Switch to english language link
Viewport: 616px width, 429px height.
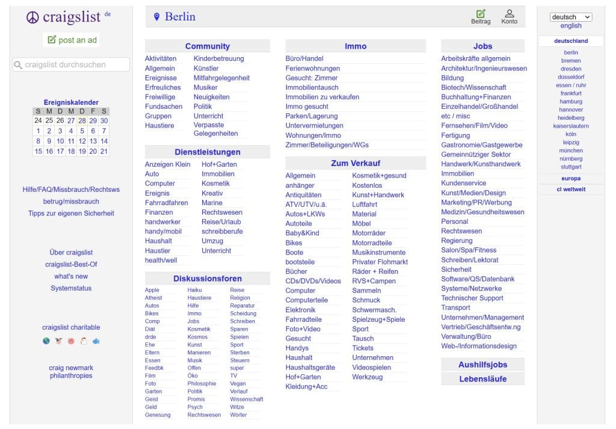571,26
